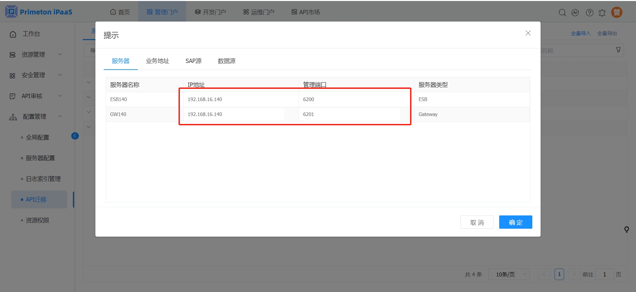Switch to the 数据源 tab
Viewport: 636px width, 292px height.
[227, 61]
